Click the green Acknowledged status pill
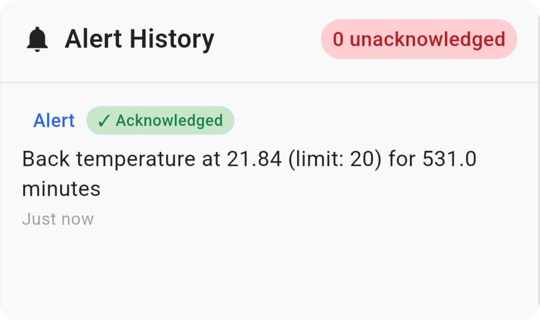Screen dimensions: 540x321 160,120
